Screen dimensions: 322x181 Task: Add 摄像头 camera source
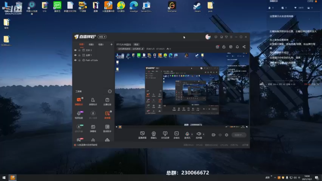point(154,135)
